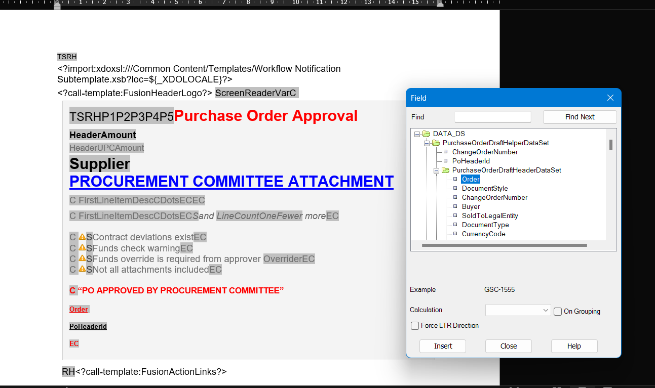Collapse the PurchaseOrderDraftHelperDataSet node
Image resolution: width=655 pixels, height=388 pixels.
click(426, 143)
